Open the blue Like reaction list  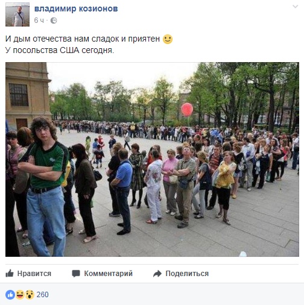[x=10, y=295]
